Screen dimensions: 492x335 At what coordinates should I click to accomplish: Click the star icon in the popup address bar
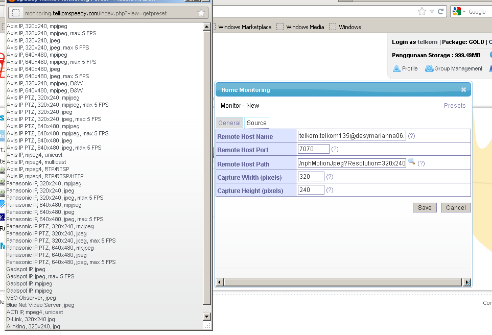click(201, 13)
